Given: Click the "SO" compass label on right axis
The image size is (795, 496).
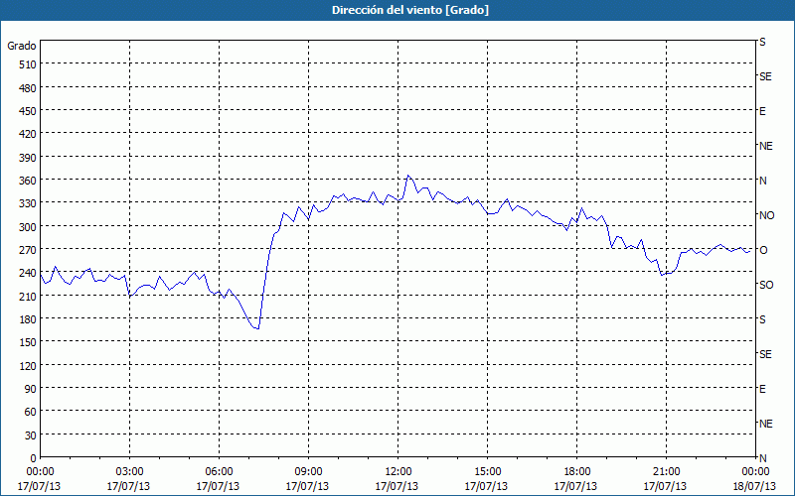Looking at the screenshot, I should pyautogui.click(x=766, y=285).
